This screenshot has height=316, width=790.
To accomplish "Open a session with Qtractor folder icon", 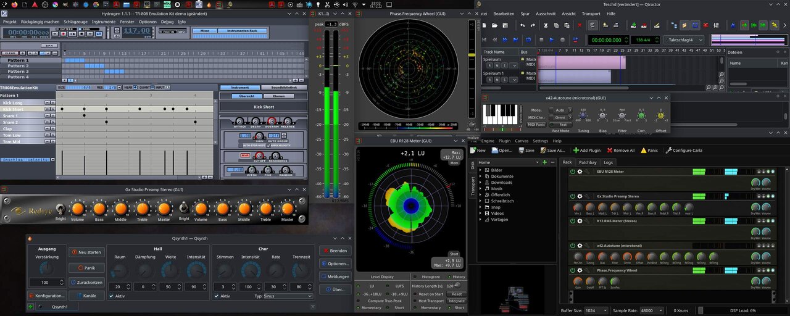I will [x=494, y=25].
